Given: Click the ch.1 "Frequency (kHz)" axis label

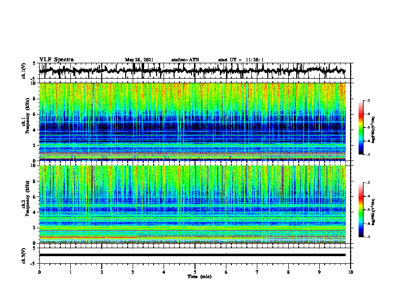Looking at the screenshot, I should (27, 116).
